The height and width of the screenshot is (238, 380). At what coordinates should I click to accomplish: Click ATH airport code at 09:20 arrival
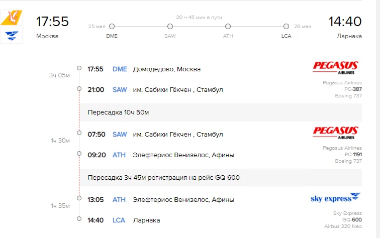pyautogui.click(x=119, y=155)
